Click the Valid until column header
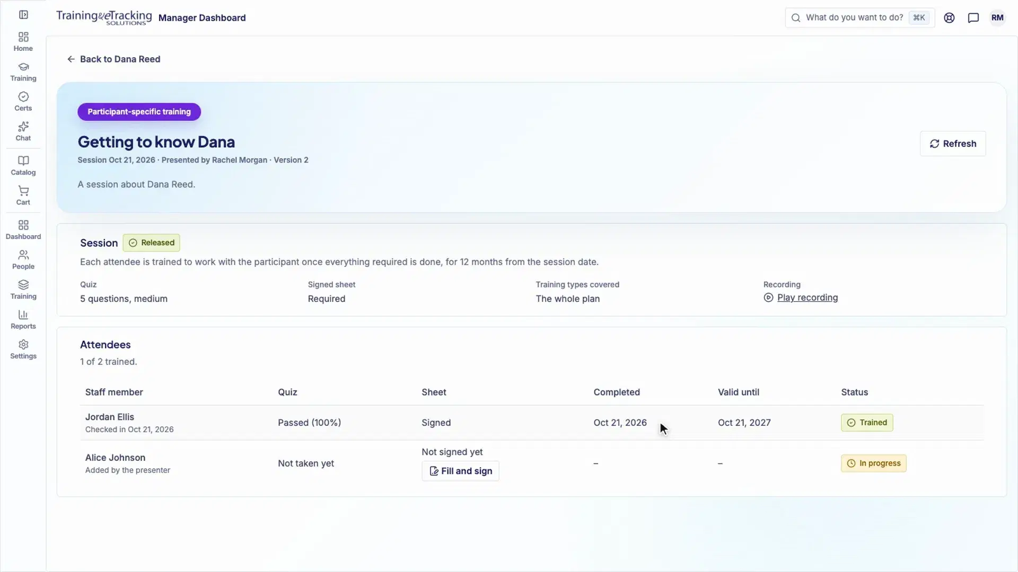Viewport: 1018px width, 572px height. (x=738, y=392)
